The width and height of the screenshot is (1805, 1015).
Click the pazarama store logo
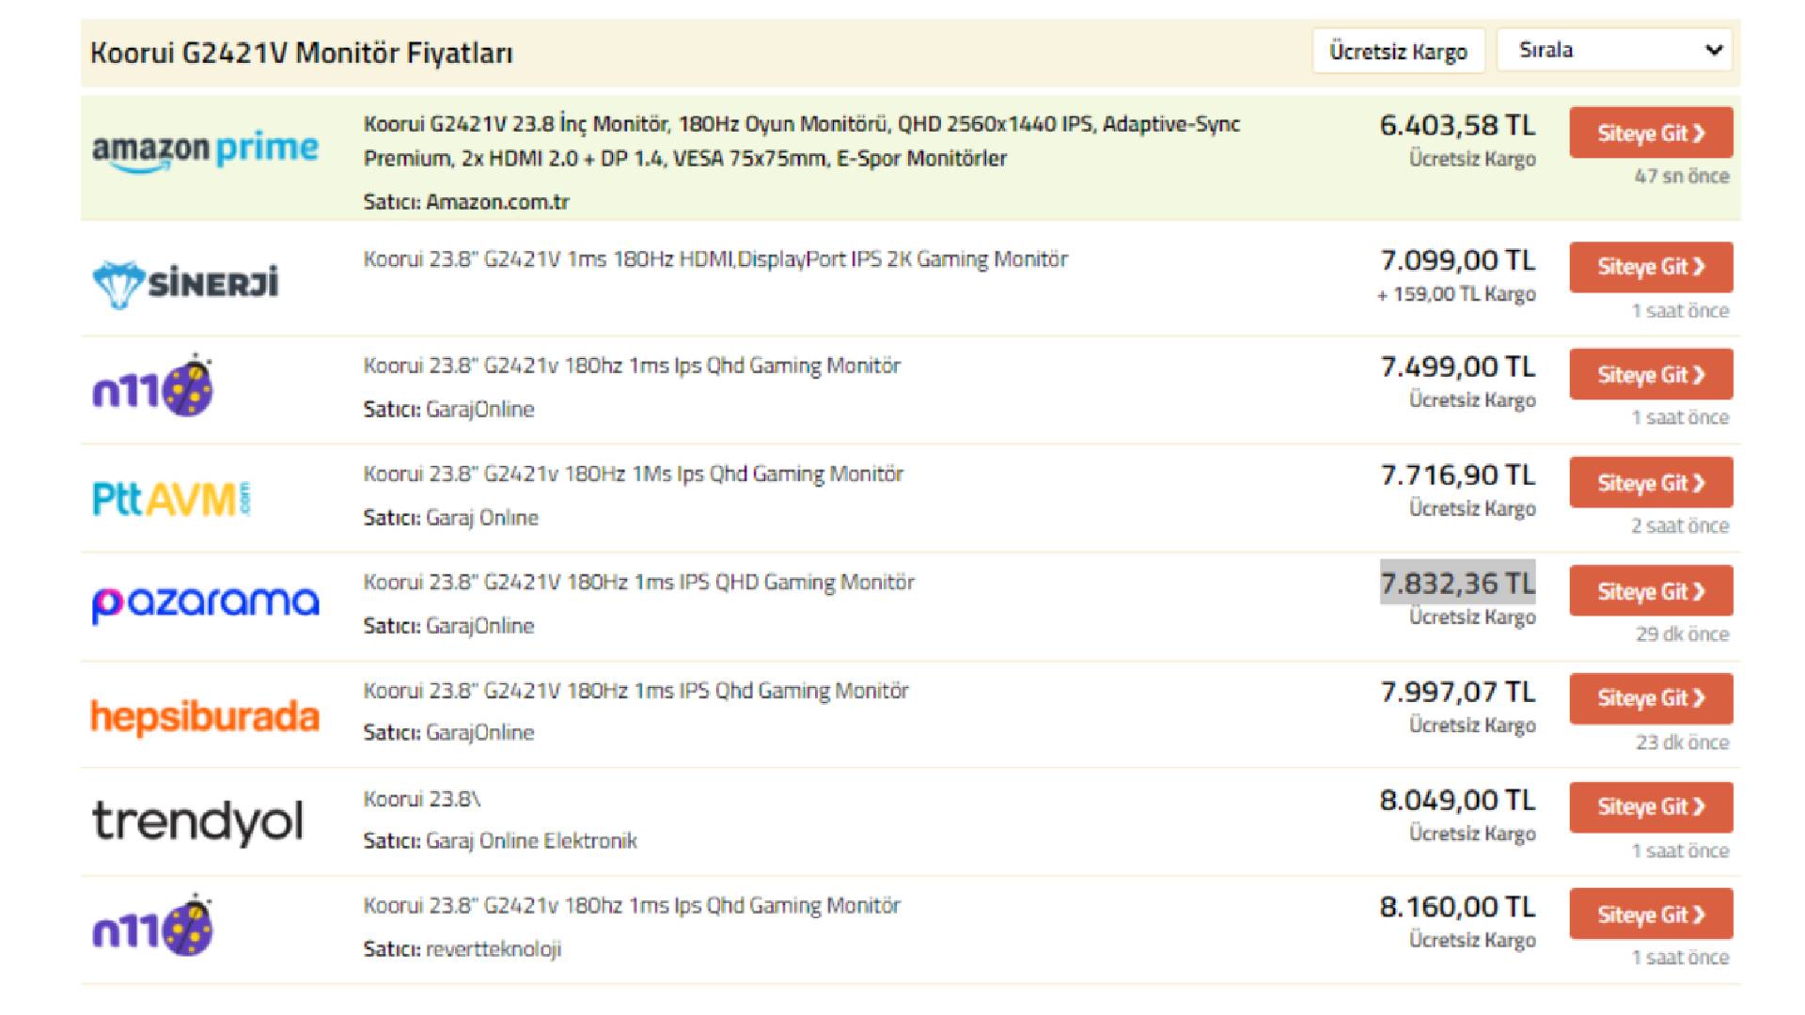(x=205, y=604)
